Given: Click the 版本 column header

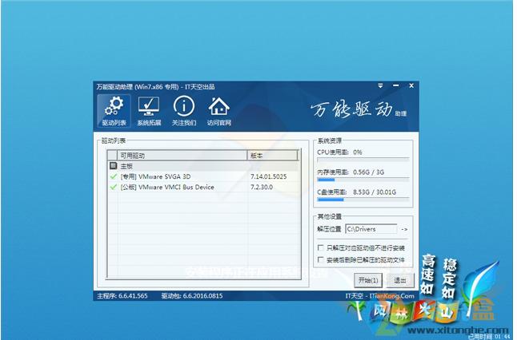Looking at the screenshot, I should (x=276, y=156).
